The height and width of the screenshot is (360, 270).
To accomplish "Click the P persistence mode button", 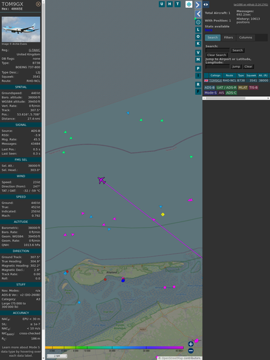I will [198, 69].
